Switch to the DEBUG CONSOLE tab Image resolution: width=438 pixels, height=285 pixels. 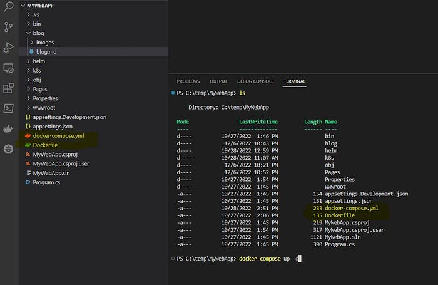click(255, 81)
